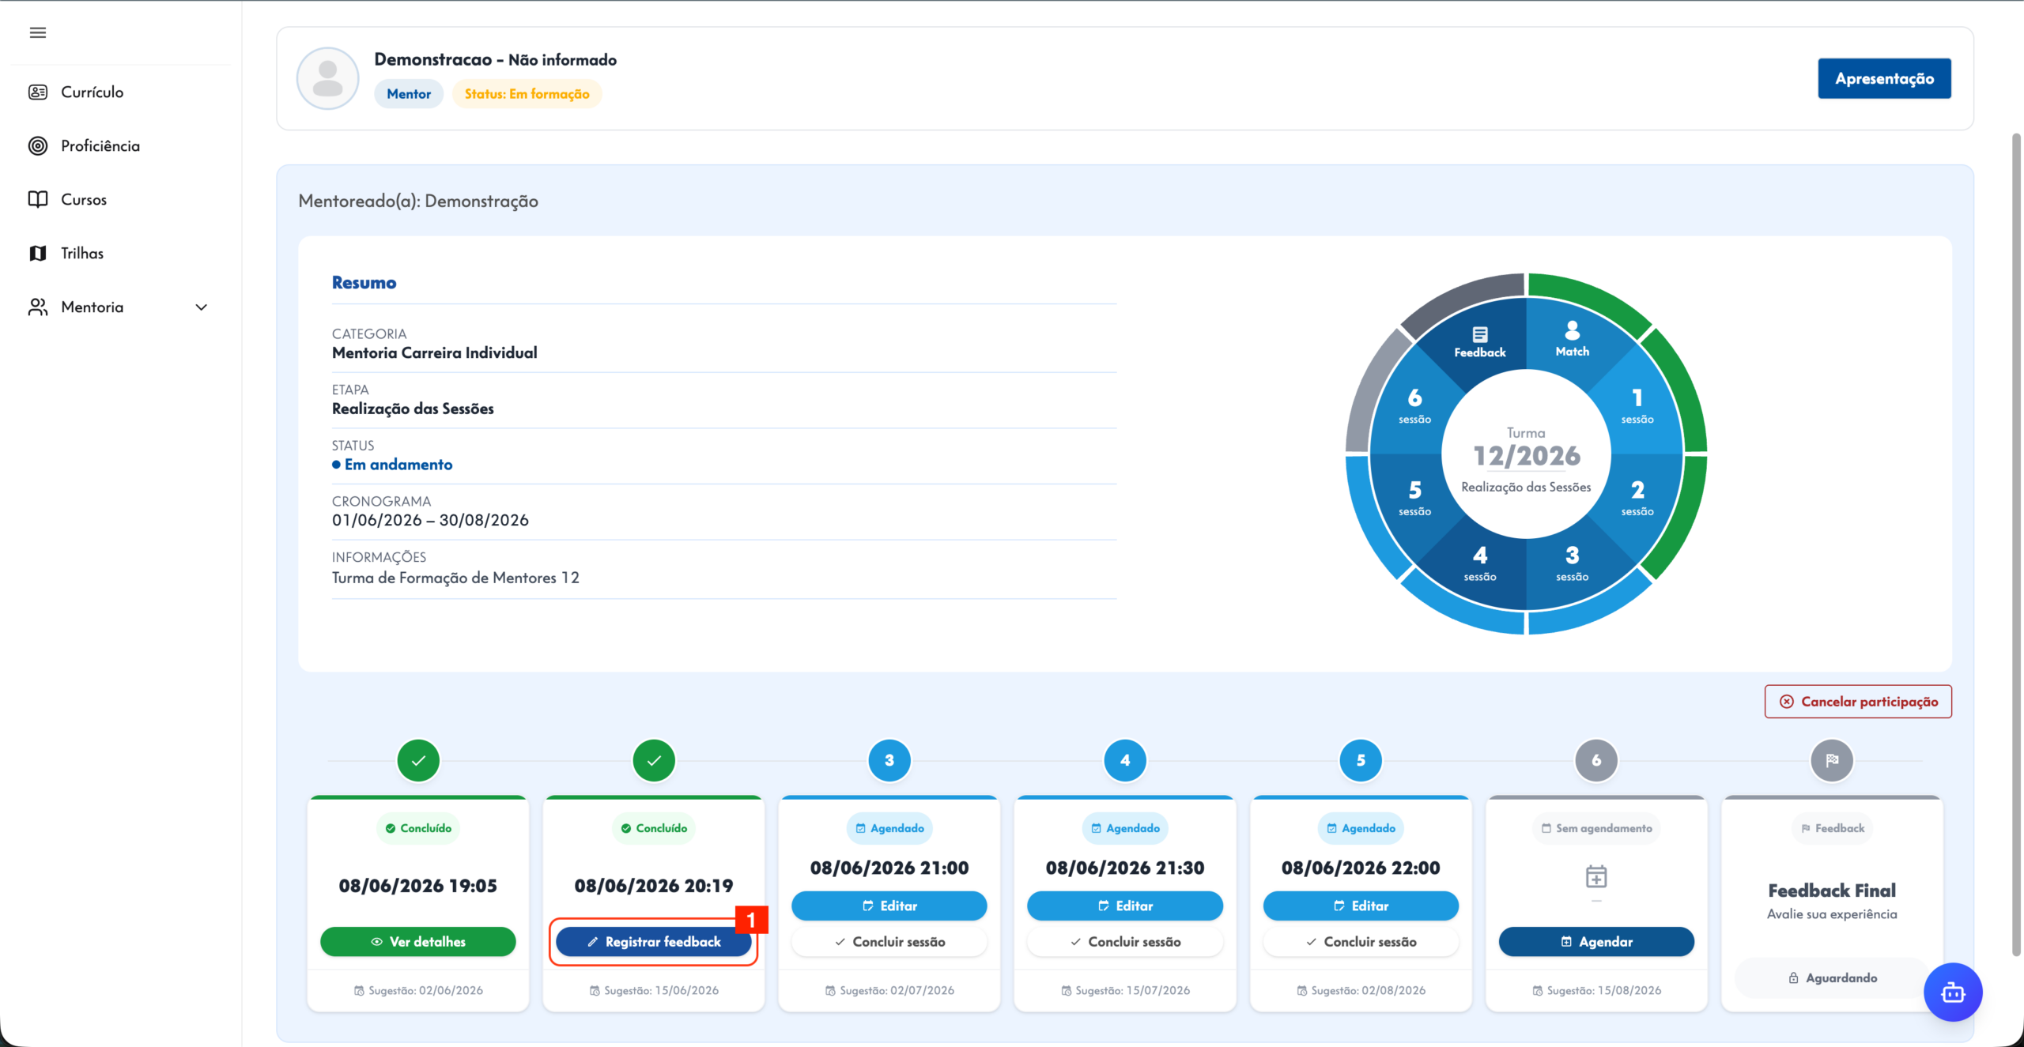Click the calendar-plus icon in session 6 card

(x=1596, y=876)
